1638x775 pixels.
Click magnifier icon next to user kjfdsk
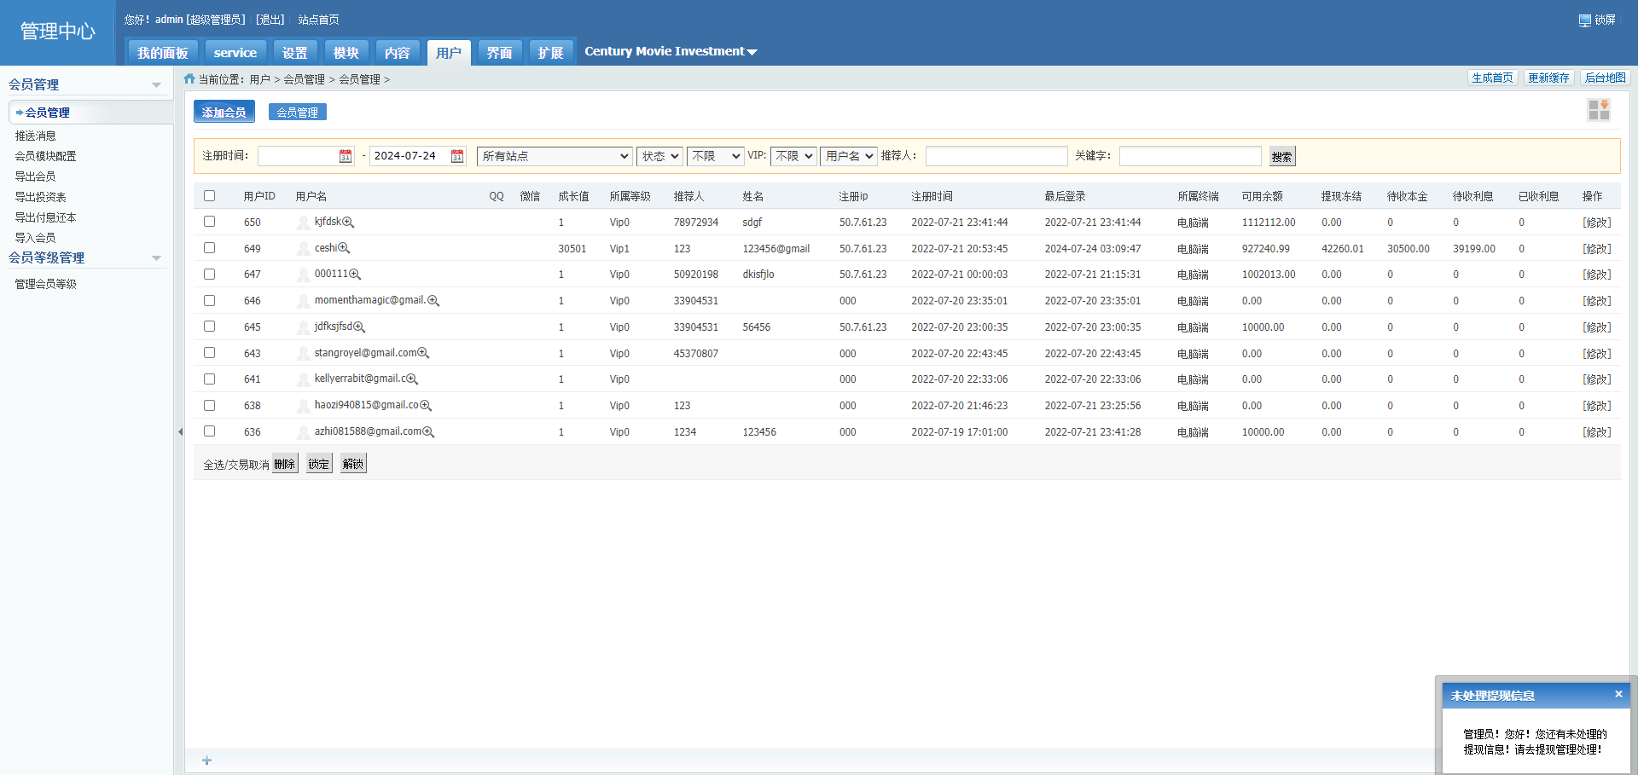coord(348,223)
